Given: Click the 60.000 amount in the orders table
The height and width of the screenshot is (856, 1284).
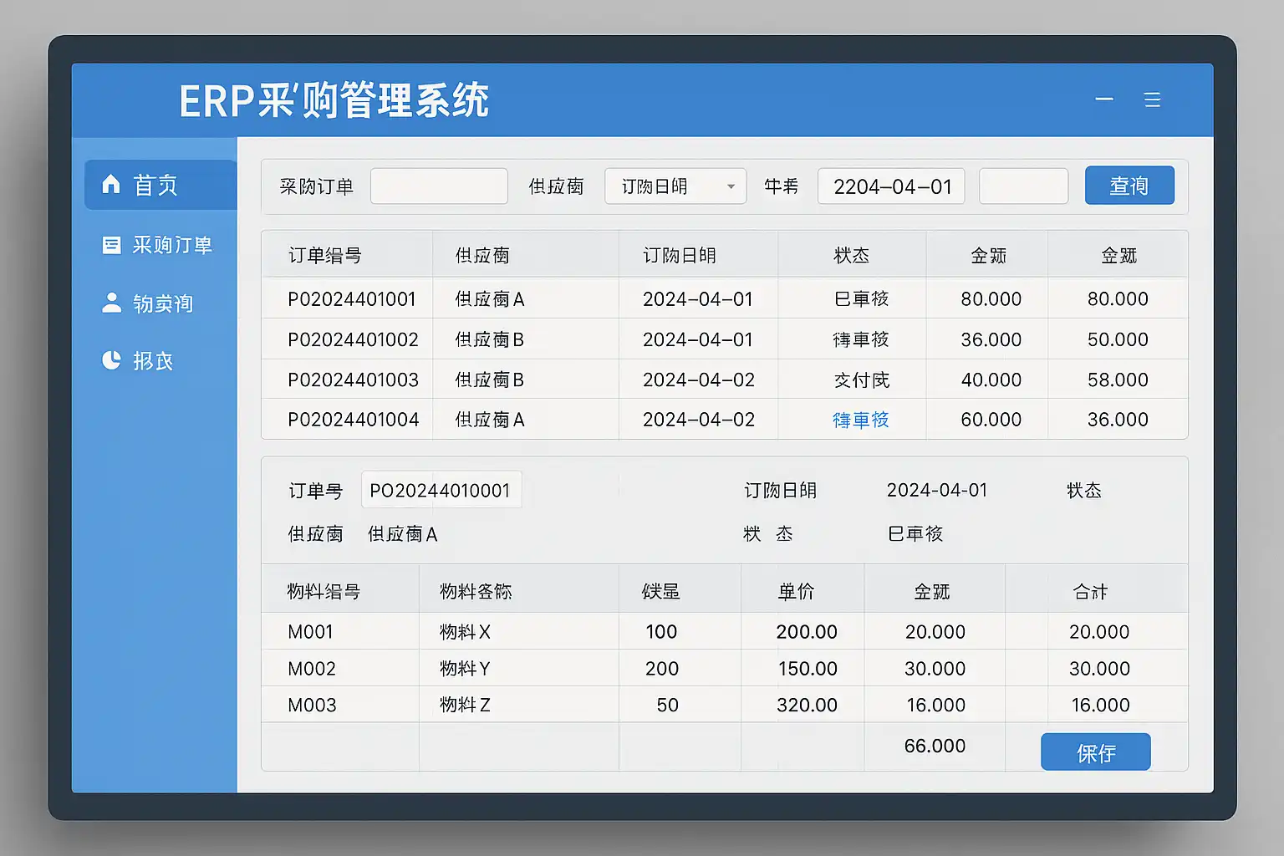Looking at the screenshot, I should [991, 420].
